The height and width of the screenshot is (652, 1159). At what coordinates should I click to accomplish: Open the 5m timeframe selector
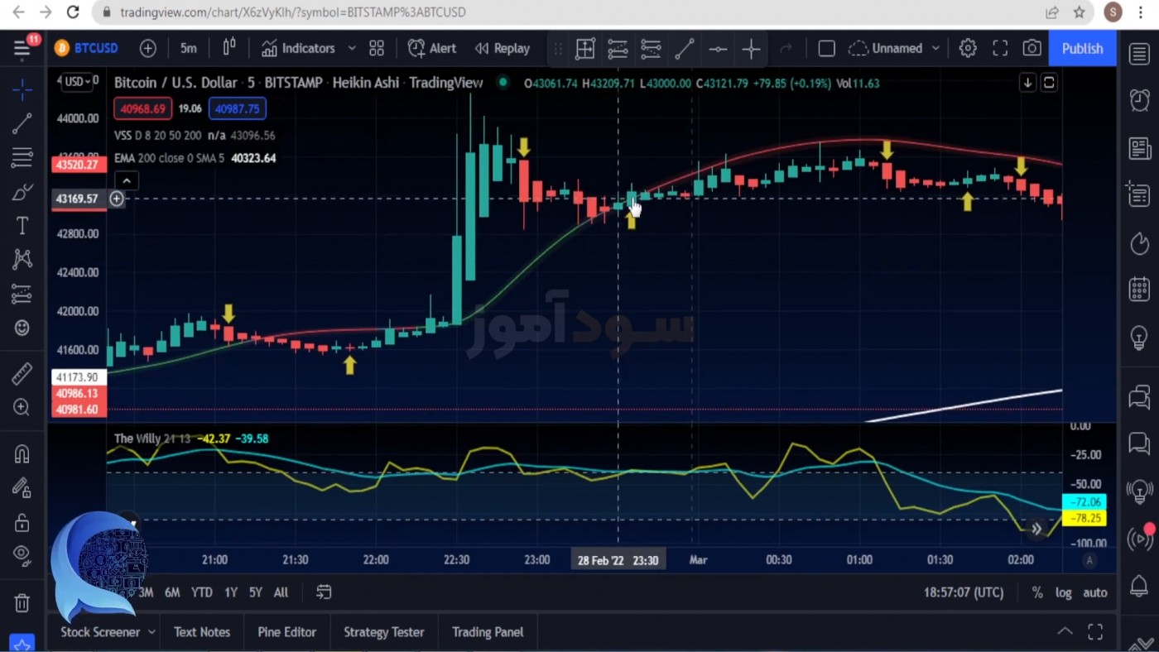189,48
